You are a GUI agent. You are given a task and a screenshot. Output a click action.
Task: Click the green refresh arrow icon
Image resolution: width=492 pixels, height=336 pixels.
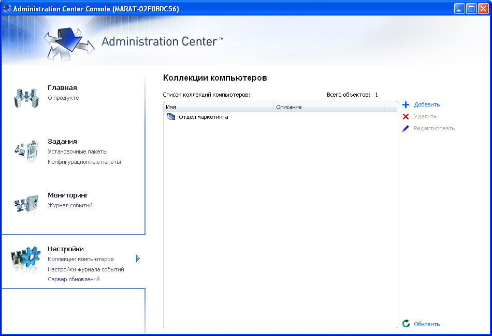tap(406, 324)
